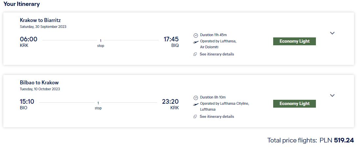Viewport: 357px width, 149px height.
Task: Click the copy icon before return itinerary details
Action: 195,117
